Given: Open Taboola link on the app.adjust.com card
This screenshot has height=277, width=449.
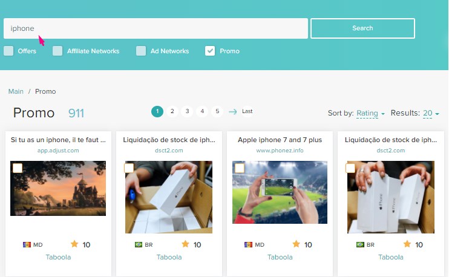Looking at the screenshot, I should [58, 257].
